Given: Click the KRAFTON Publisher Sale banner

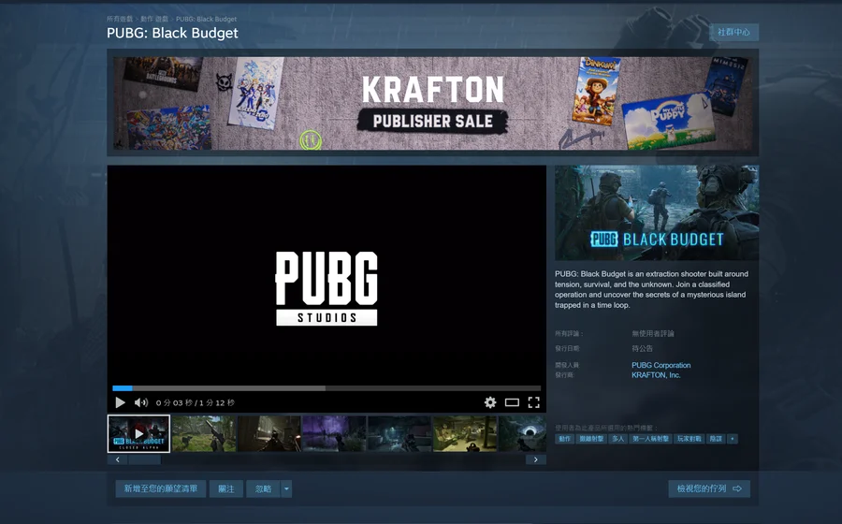Looking at the screenshot, I should coord(433,103).
